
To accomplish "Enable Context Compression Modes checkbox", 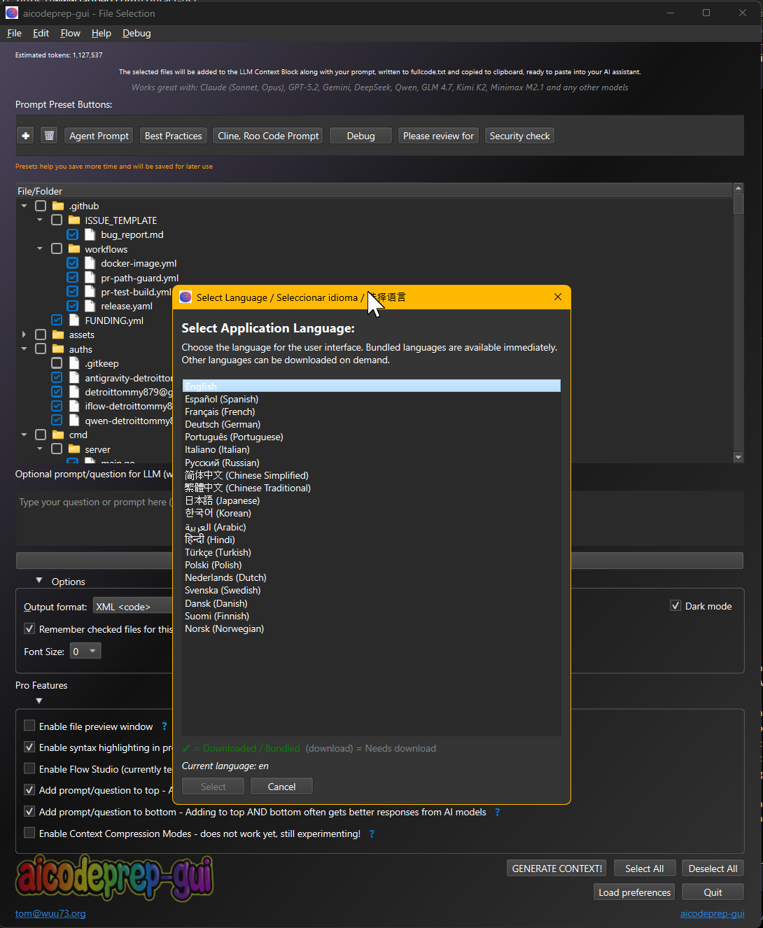I will click(29, 833).
